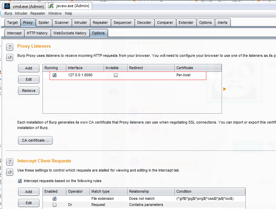Switch to the Decoder tab
The image size is (276, 209).
144,22
